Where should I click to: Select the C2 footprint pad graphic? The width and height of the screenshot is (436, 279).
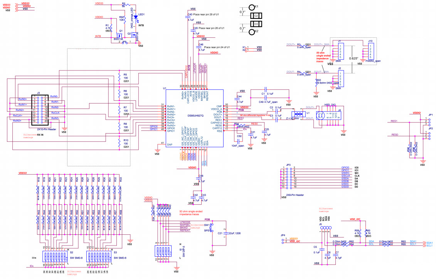pos(256,16)
